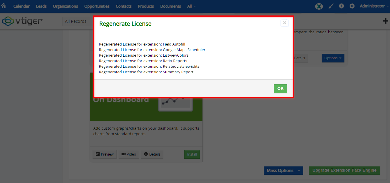The image size is (390, 183).
Task: Open the All Records filter dropdown
Action: click(x=78, y=21)
